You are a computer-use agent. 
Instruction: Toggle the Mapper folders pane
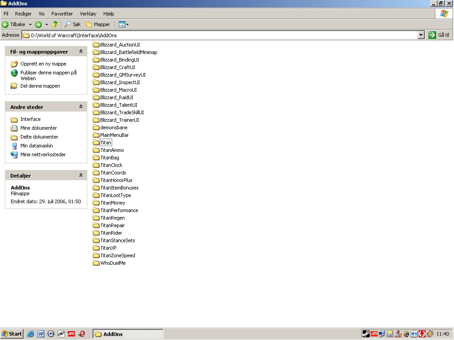(x=98, y=25)
